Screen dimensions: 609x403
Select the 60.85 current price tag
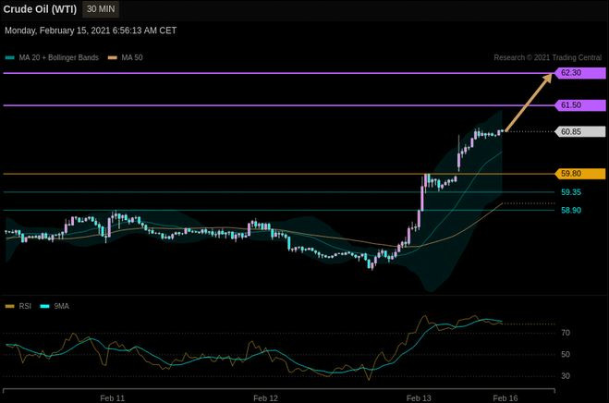(x=580, y=131)
